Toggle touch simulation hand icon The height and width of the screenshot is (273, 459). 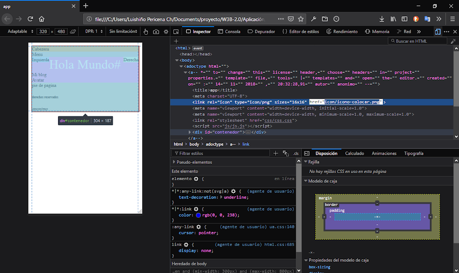tap(146, 32)
